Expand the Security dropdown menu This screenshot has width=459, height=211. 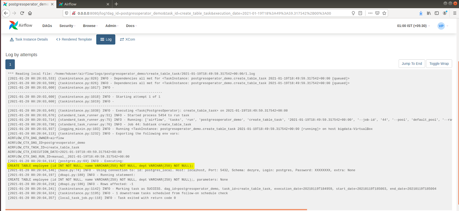[x=67, y=26]
